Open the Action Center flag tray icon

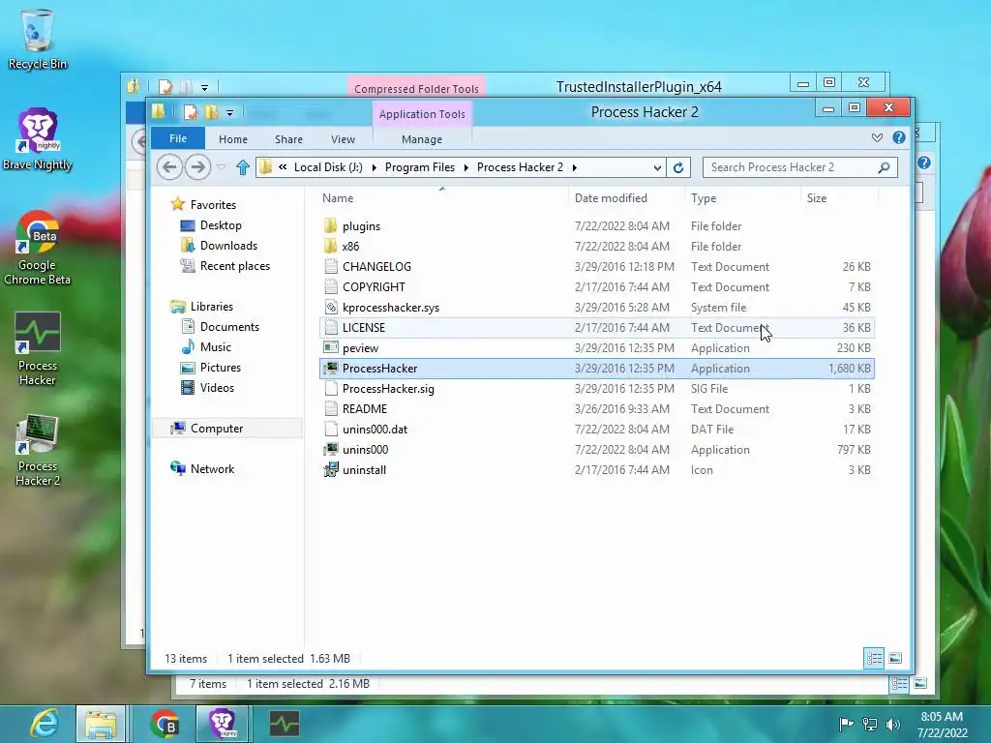(846, 724)
